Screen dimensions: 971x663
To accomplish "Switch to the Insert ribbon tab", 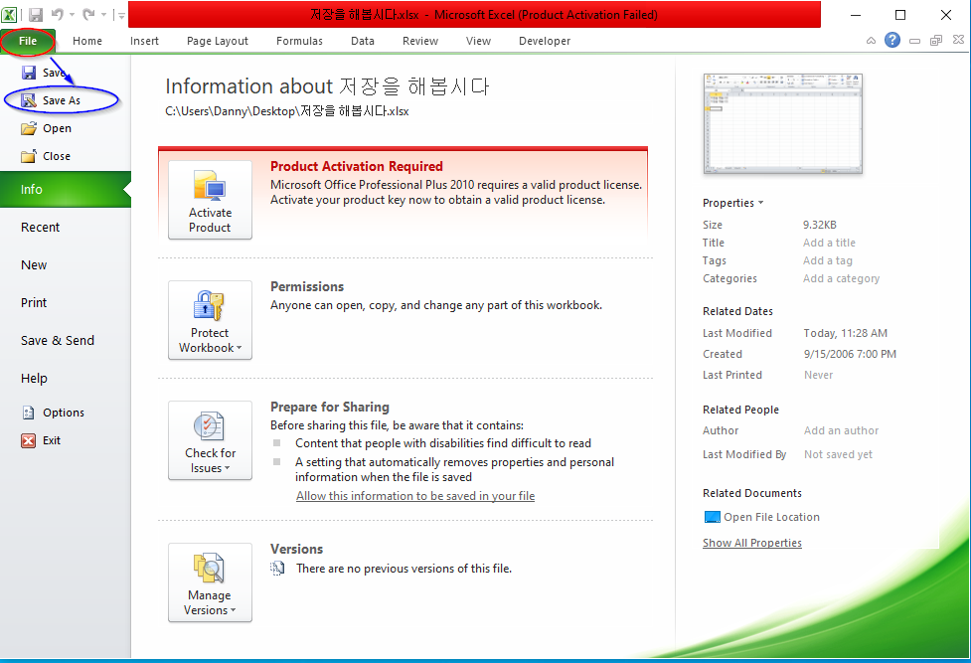I will (144, 41).
